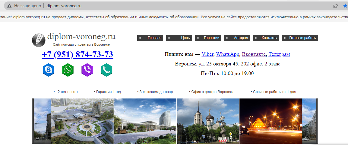The height and width of the screenshot is (145, 348).
Task: Open the Авторам menu item
Action: 237,38
